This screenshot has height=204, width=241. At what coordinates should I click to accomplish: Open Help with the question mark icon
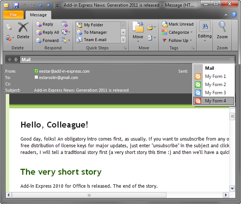point(234,14)
